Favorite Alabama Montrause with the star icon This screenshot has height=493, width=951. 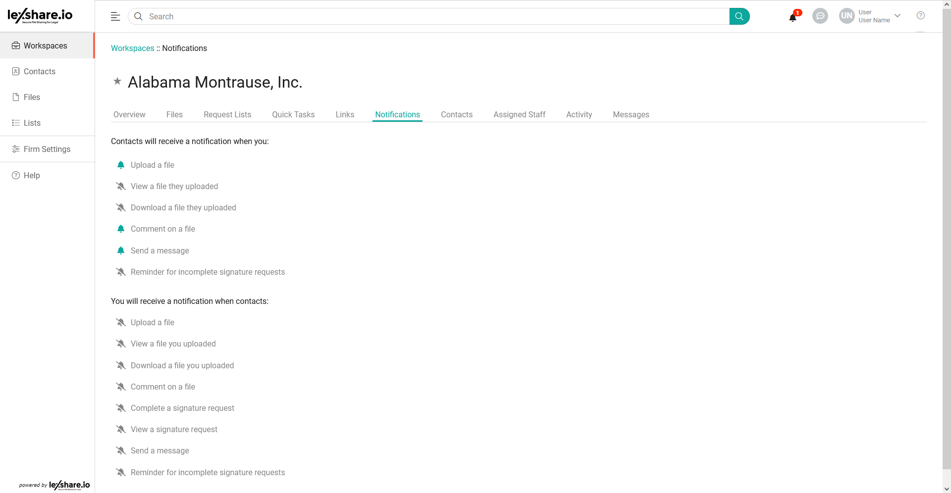coord(117,82)
